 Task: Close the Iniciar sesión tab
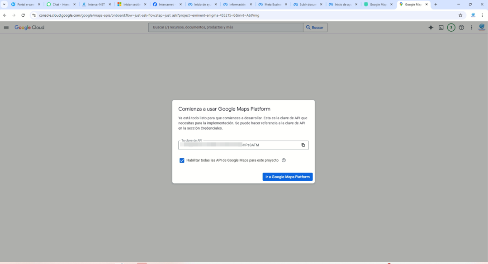(145, 5)
